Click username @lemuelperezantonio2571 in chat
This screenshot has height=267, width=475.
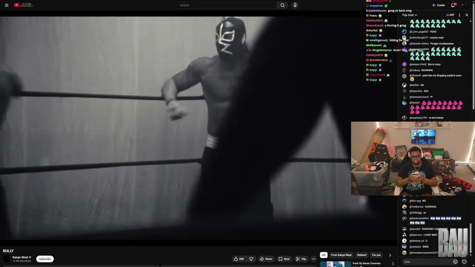click(424, 253)
